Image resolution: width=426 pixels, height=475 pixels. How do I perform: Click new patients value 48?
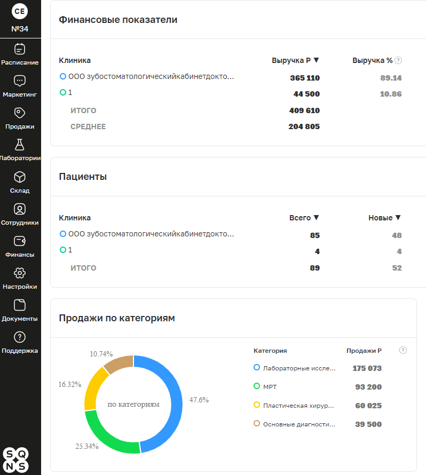[x=397, y=235]
